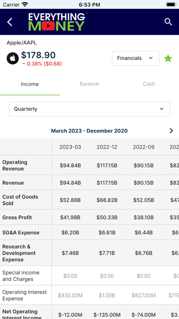The height and width of the screenshot is (319, 179).
Task: Tap the $178.90 stock price
Action: (38, 55)
